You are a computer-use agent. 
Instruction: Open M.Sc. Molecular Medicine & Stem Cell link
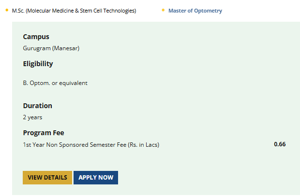click(x=74, y=11)
